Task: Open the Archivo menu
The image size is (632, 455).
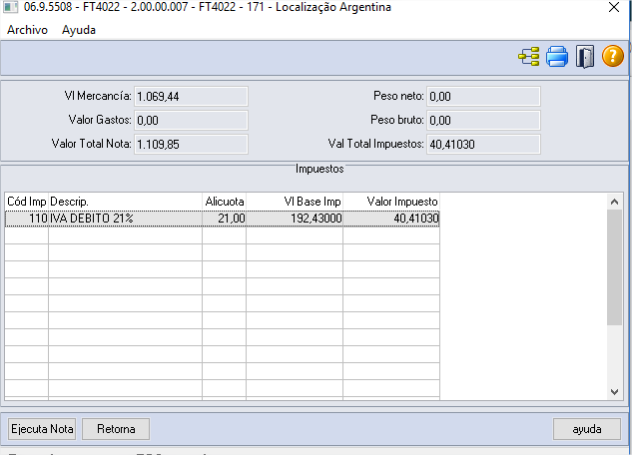Action: click(27, 30)
